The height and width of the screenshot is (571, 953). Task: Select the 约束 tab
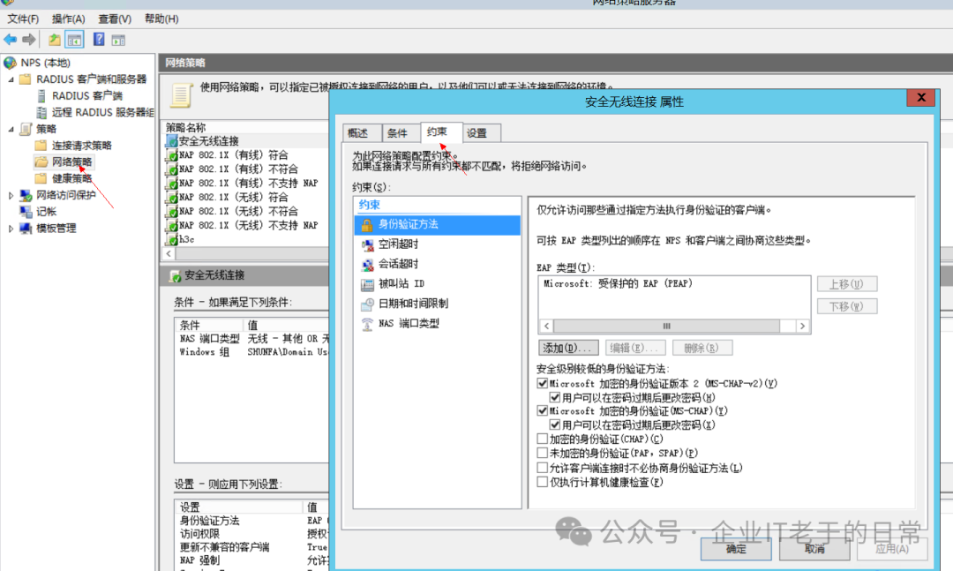(x=440, y=132)
